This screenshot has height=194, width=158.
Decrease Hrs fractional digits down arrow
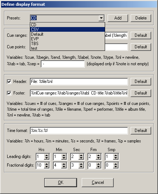click(x=46, y=167)
